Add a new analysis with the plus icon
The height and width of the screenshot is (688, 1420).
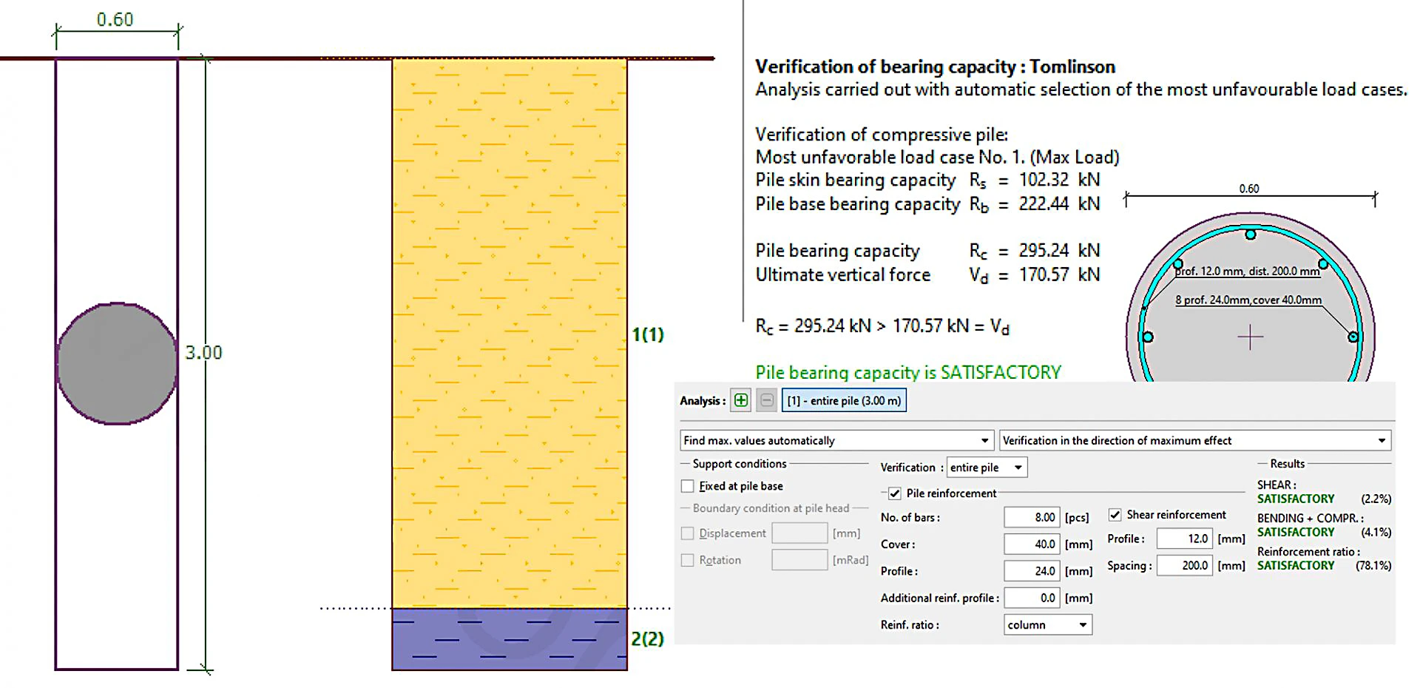[x=740, y=400]
